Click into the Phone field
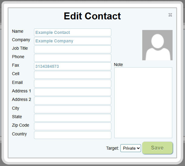 point(72,58)
